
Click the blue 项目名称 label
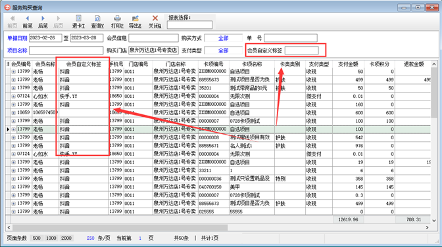(17, 51)
